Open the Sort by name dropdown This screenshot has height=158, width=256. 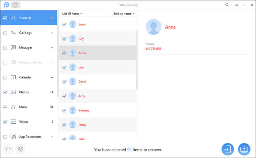124,14
